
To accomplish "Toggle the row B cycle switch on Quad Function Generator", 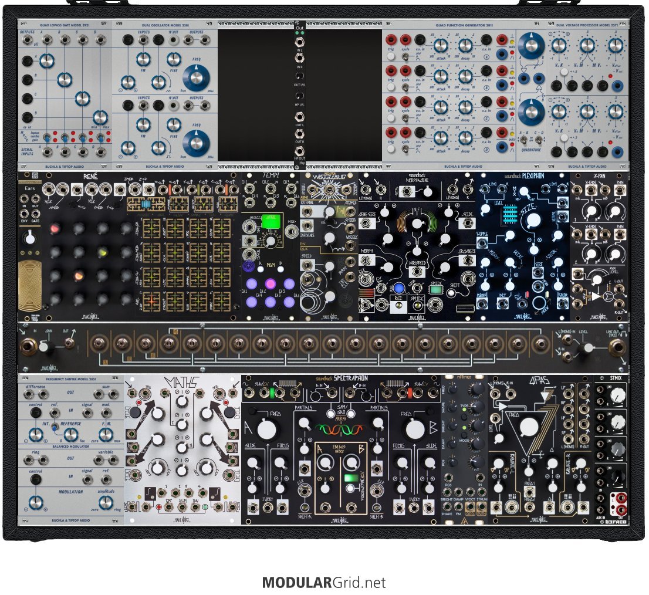I will pos(406,87).
